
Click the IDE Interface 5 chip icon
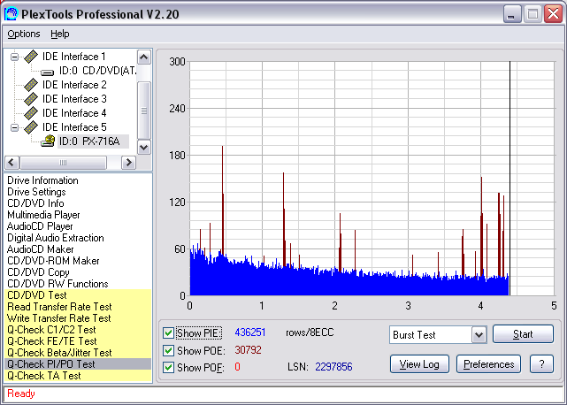31,127
